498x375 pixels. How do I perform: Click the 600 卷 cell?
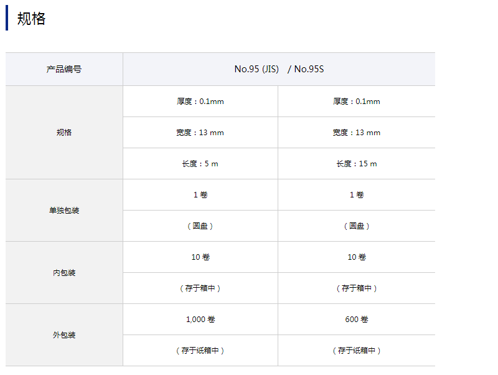[357, 320]
